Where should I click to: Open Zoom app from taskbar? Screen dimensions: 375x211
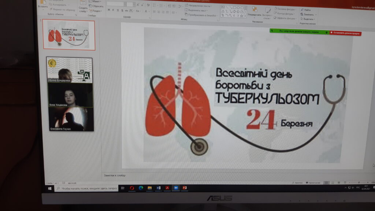[176, 188]
